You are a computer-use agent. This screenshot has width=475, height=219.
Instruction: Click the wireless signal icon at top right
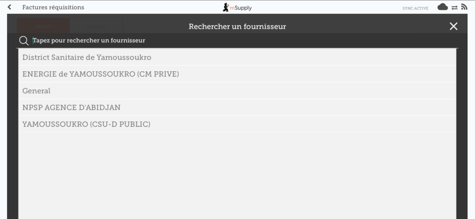pyautogui.click(x=465, y=7)
